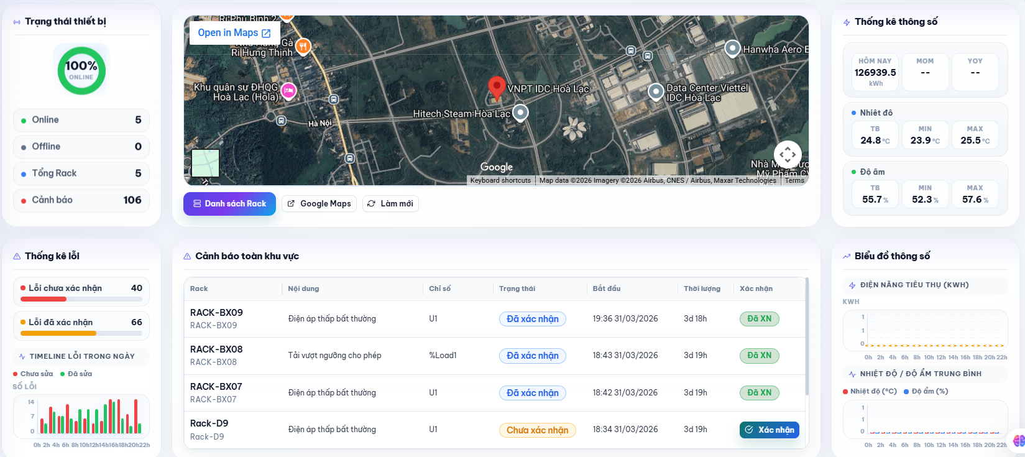The image size is (1025, 457).
Task: Click the red VNPT IDC Hoà Lạc map pin
Action: (496, 88)
